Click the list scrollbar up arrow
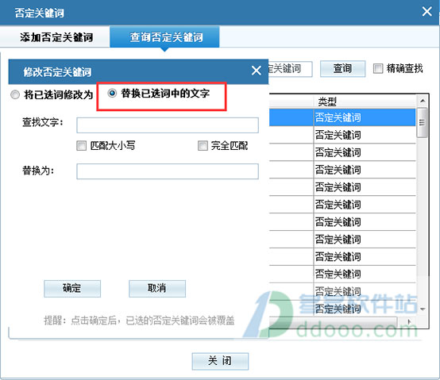Image resolution: width=440 pixels, height=380 pixels. tap(423, 101)
